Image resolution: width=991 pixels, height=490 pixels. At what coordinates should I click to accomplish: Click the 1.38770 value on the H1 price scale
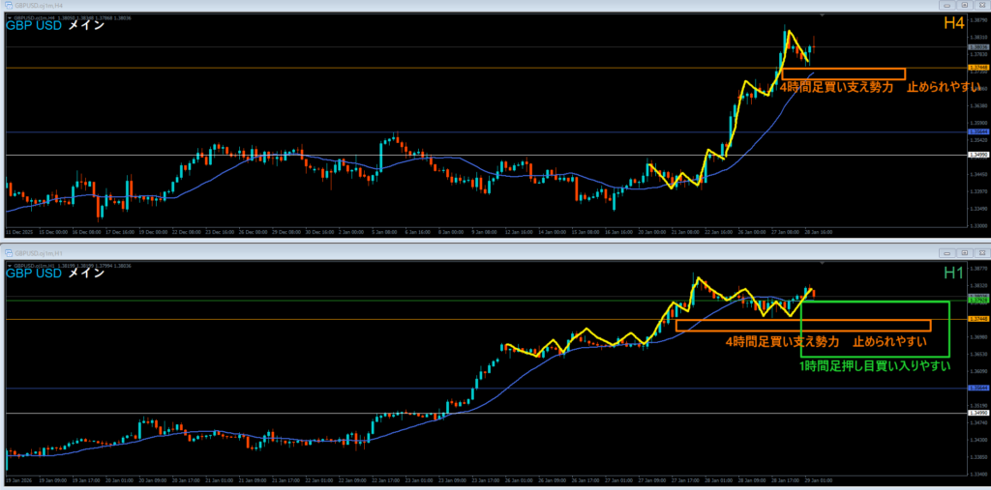click(x=977, y=269)
